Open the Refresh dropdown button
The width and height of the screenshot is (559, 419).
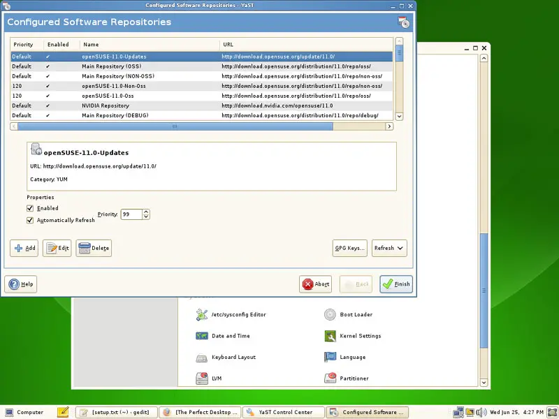point(389,249)
